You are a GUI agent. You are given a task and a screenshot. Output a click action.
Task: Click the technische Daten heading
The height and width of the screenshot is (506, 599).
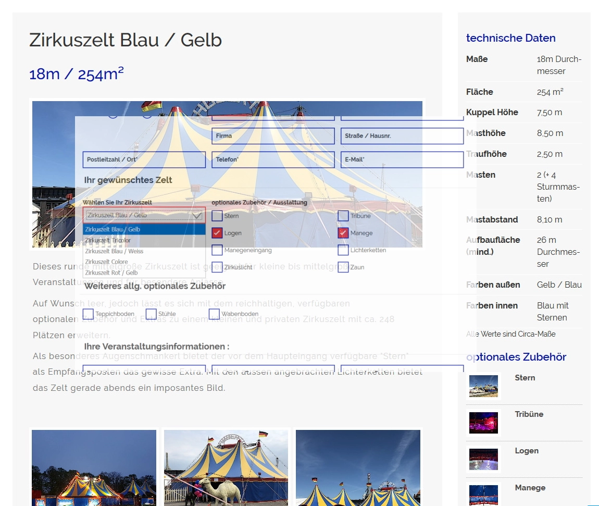511,38
